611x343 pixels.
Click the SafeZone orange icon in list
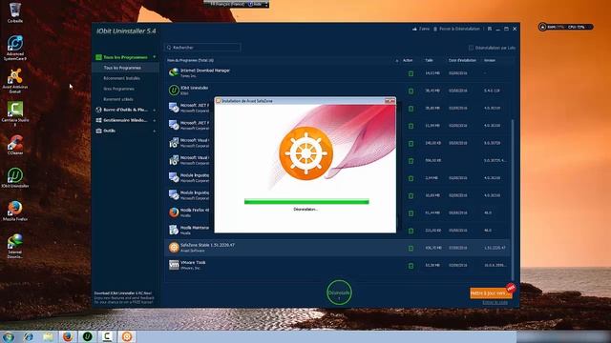pos(174,248)
